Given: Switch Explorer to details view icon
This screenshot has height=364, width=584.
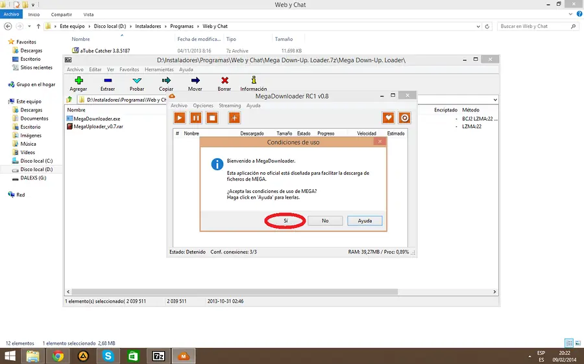Looking at the screenshot, I should pos(569,343).
